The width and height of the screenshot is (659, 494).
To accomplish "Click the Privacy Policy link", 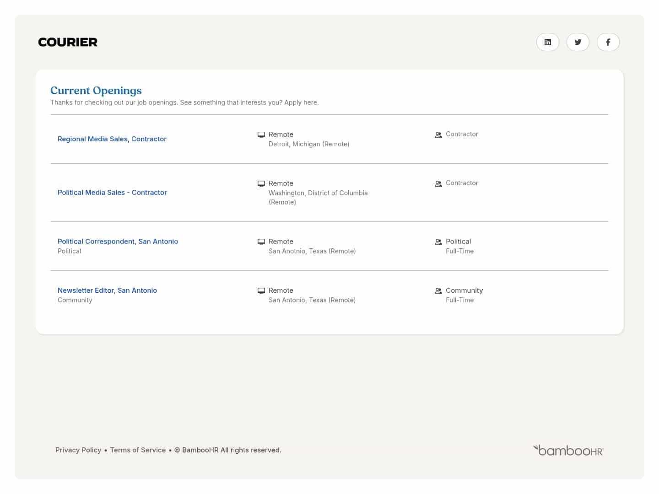I will click(x=78, y=450).
